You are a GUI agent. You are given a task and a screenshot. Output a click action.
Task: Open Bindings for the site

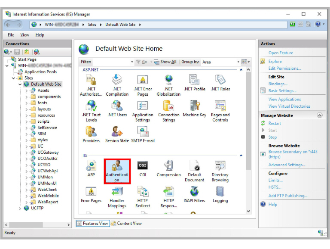pyautogui.click(x=278, y=84)
